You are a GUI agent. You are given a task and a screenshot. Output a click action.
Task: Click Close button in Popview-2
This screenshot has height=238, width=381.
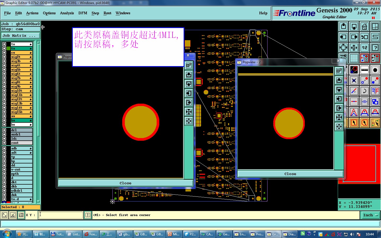tap(290, 174)
